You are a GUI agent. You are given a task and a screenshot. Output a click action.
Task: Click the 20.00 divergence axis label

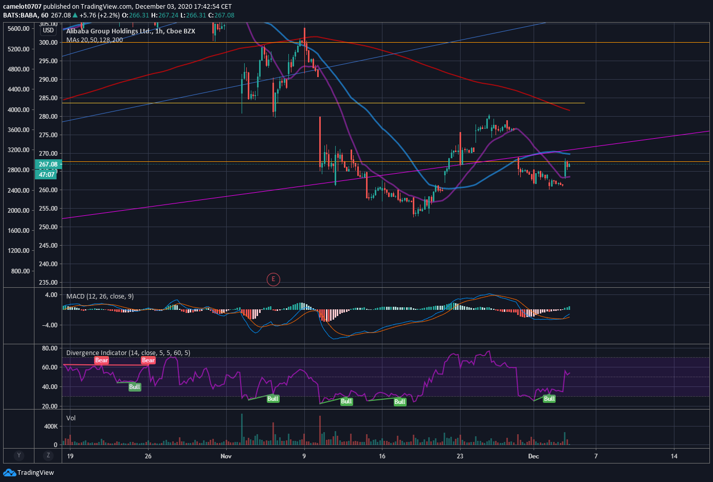(x=50, y=406)
